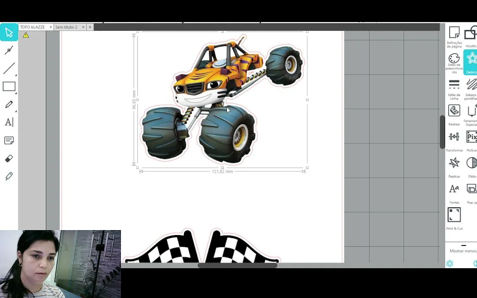Open the Deslocar offset panel
The height and width of the screenshot is (298, 477).
471,62
